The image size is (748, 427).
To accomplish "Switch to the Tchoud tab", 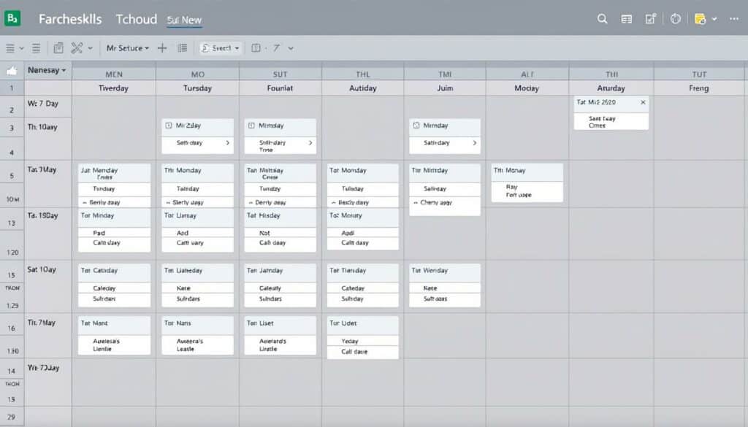I will [137, 19].
